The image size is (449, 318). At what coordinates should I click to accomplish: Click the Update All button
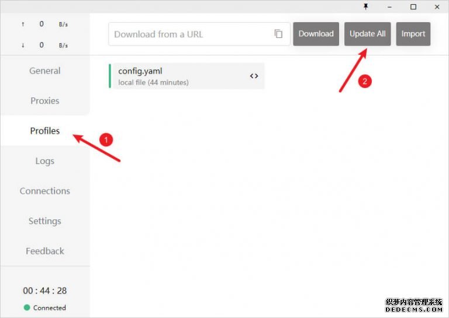[x=367, y=34]
